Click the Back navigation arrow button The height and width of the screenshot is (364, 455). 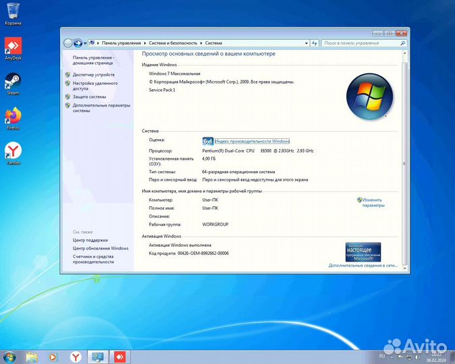[x=67, y=43]
